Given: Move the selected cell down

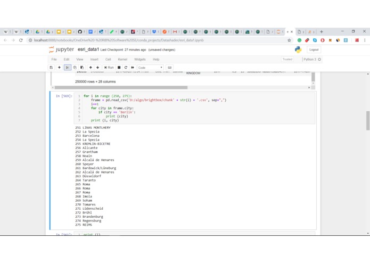Looking at the screenshot, I should pyautogui.click(x=98, y=68).
